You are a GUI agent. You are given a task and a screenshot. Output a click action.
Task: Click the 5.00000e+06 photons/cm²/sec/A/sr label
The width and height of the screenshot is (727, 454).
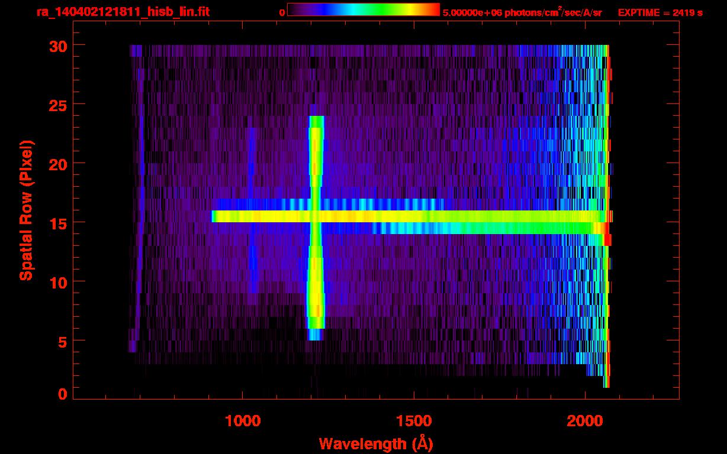coord(522,12)
